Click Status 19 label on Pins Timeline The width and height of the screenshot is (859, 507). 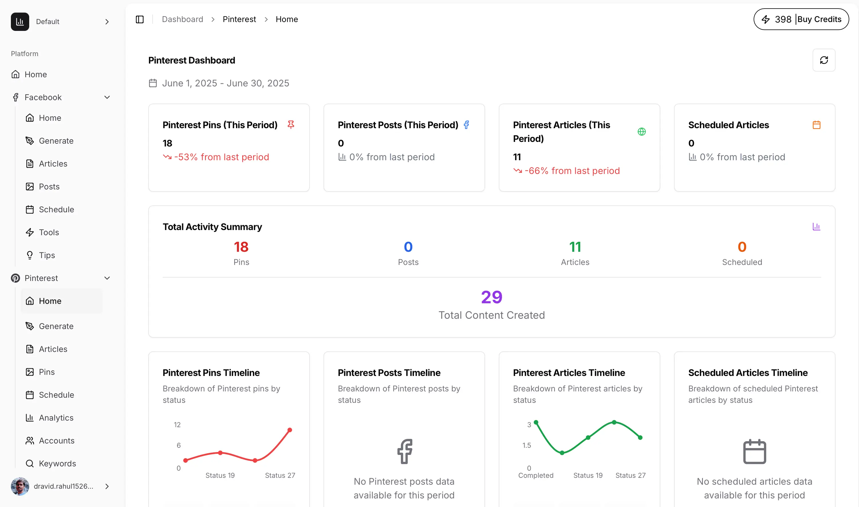(220, 476)
